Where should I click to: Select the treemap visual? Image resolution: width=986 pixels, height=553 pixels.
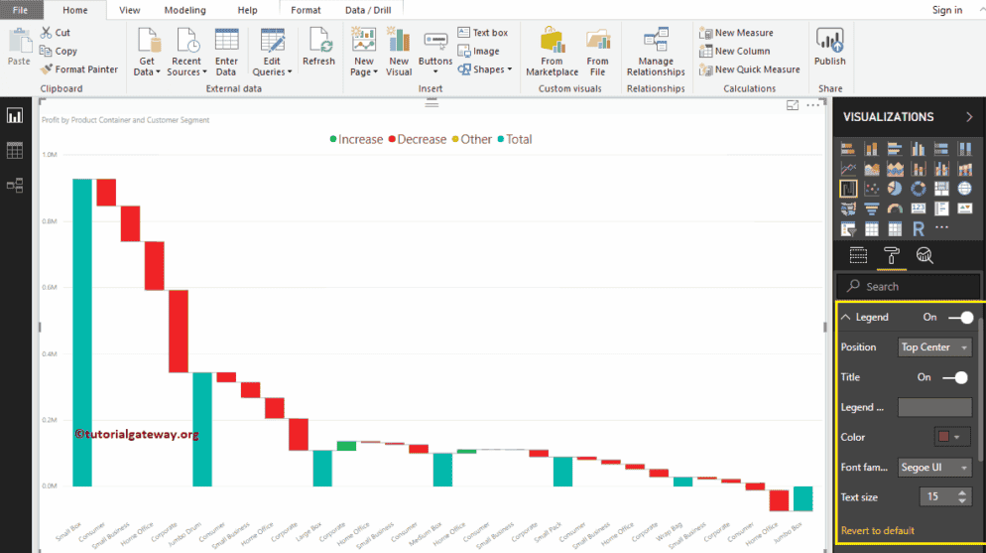(x=941, y=188)
